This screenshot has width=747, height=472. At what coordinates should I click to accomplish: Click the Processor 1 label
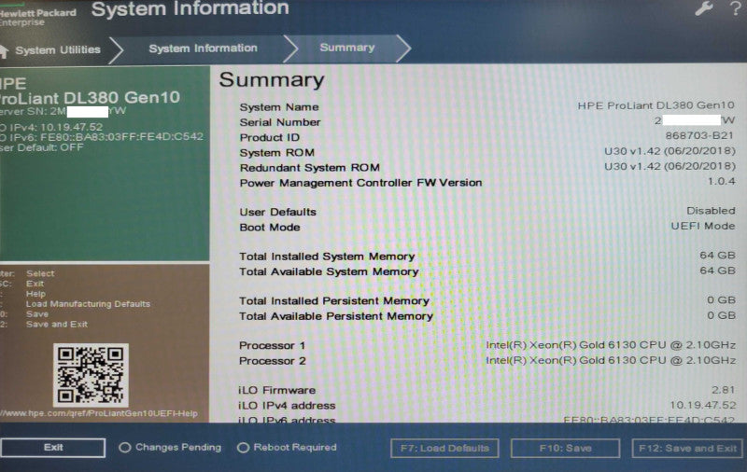pos(272,345)
